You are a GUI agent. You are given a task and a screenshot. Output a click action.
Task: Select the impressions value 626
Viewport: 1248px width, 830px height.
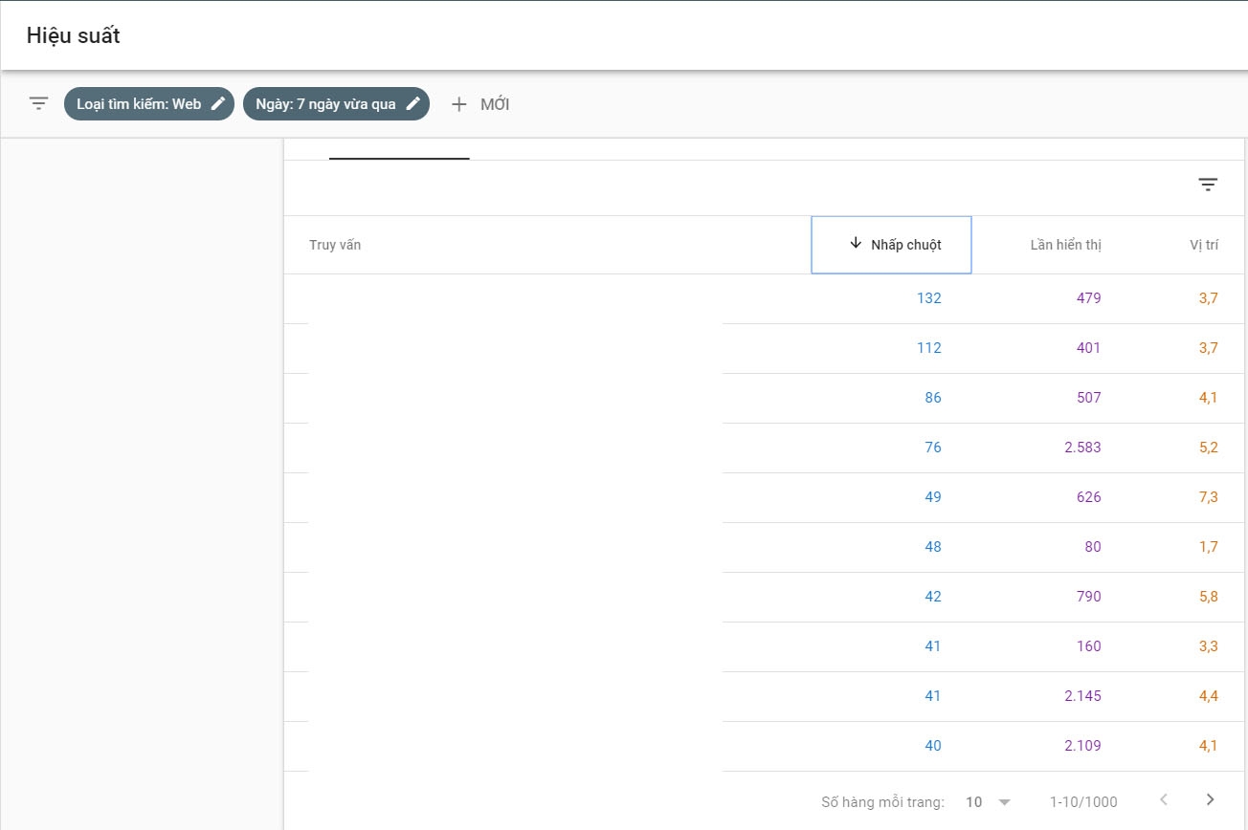[x=1089, y=497]
